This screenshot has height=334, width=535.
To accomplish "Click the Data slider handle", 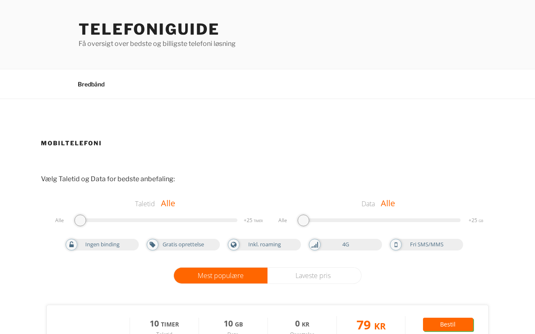I will pos(303,220).
